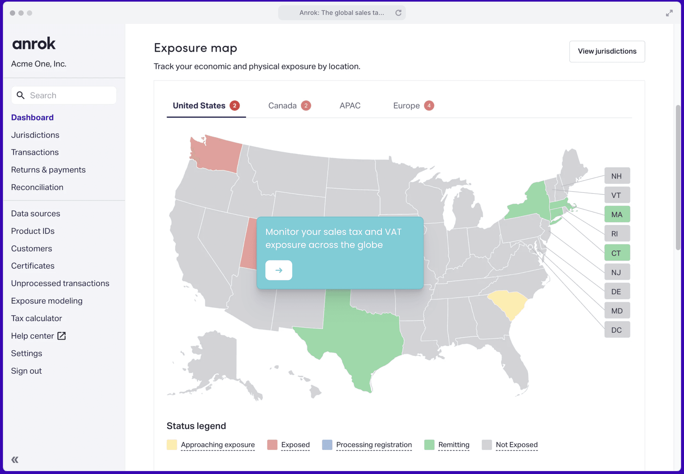The image size is (684, 474).
Task: Click the external link icon beside Help center
Action: (61, 336)
